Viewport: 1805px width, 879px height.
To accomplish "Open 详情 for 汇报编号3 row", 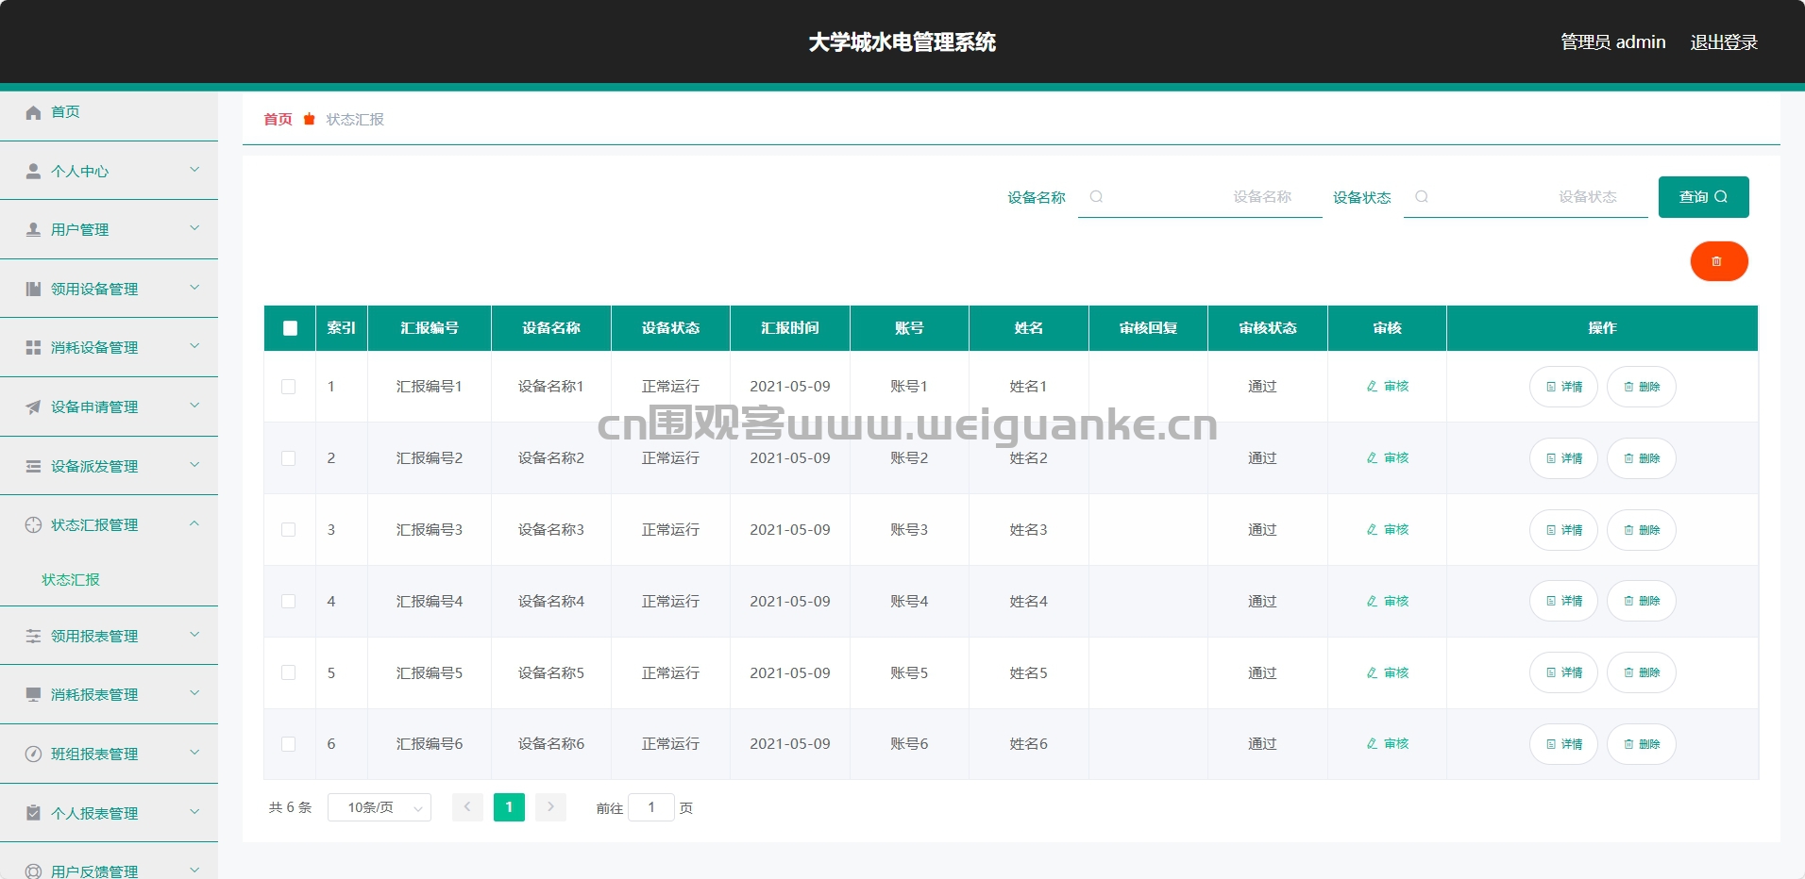I will click(x=1563, y=530).
